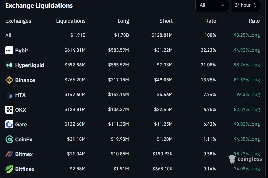Click the Bitfinex green leaf icon
The height and width of the screenshot is (178, 268).
[9, 169]
